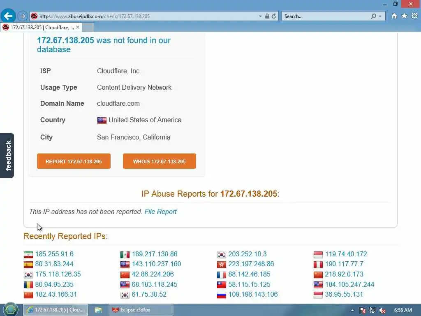Open reported IP 80.31.83.244
This screenshot has height=316, width=421.
pyautogui.click(x=54, y=264)
